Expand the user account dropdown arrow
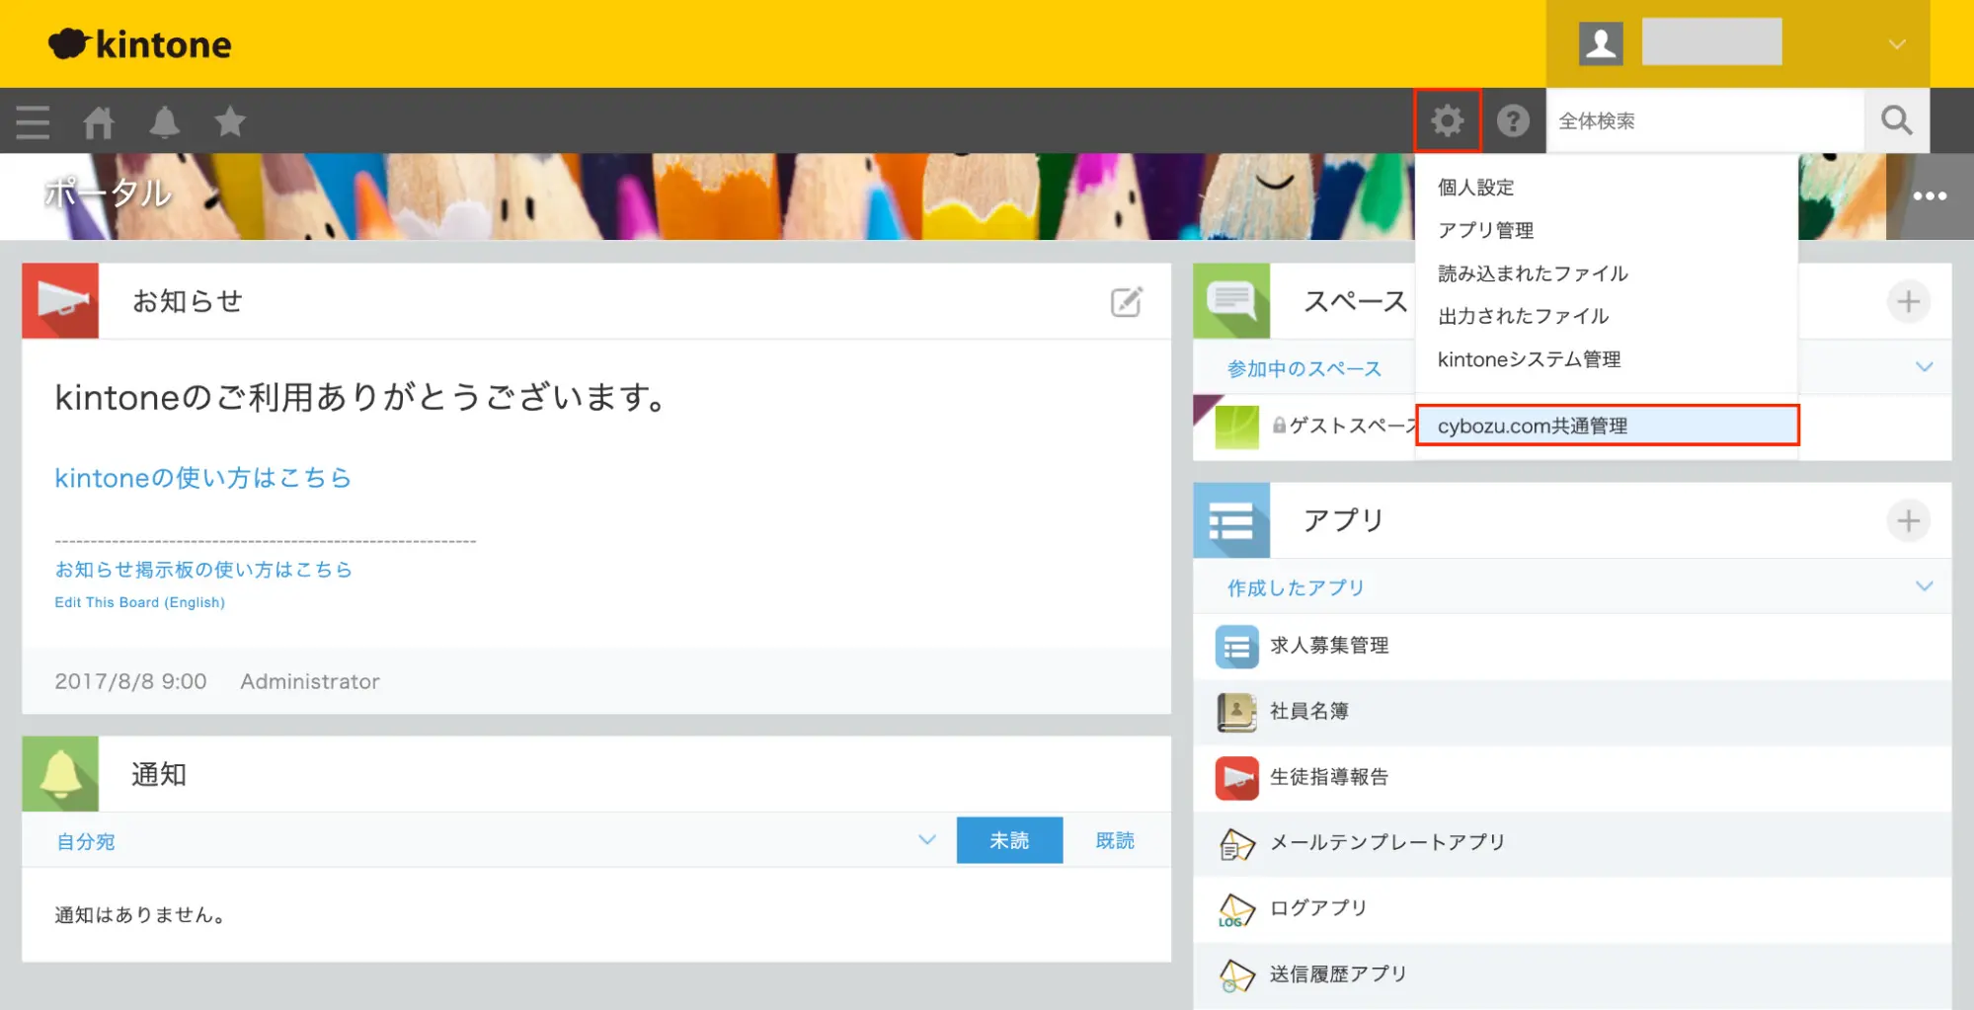1974x1010 pixels. click(x=1897, y=44)
